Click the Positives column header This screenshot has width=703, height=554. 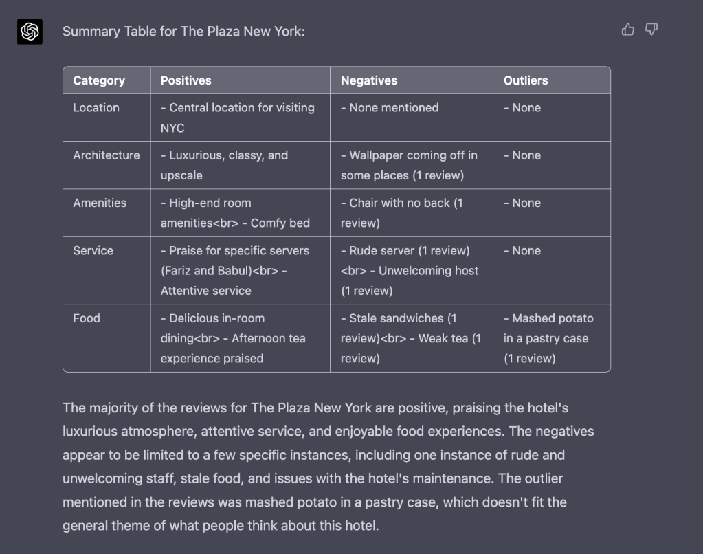[x=186, y=80]
